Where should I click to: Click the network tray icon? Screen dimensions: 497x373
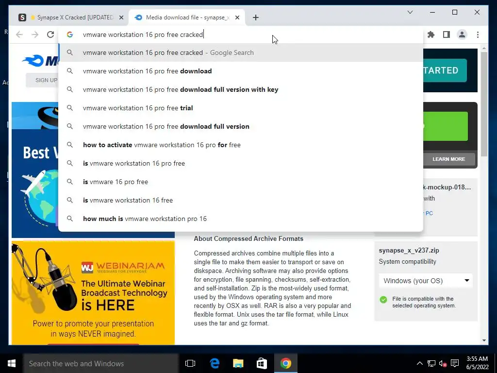431,363
